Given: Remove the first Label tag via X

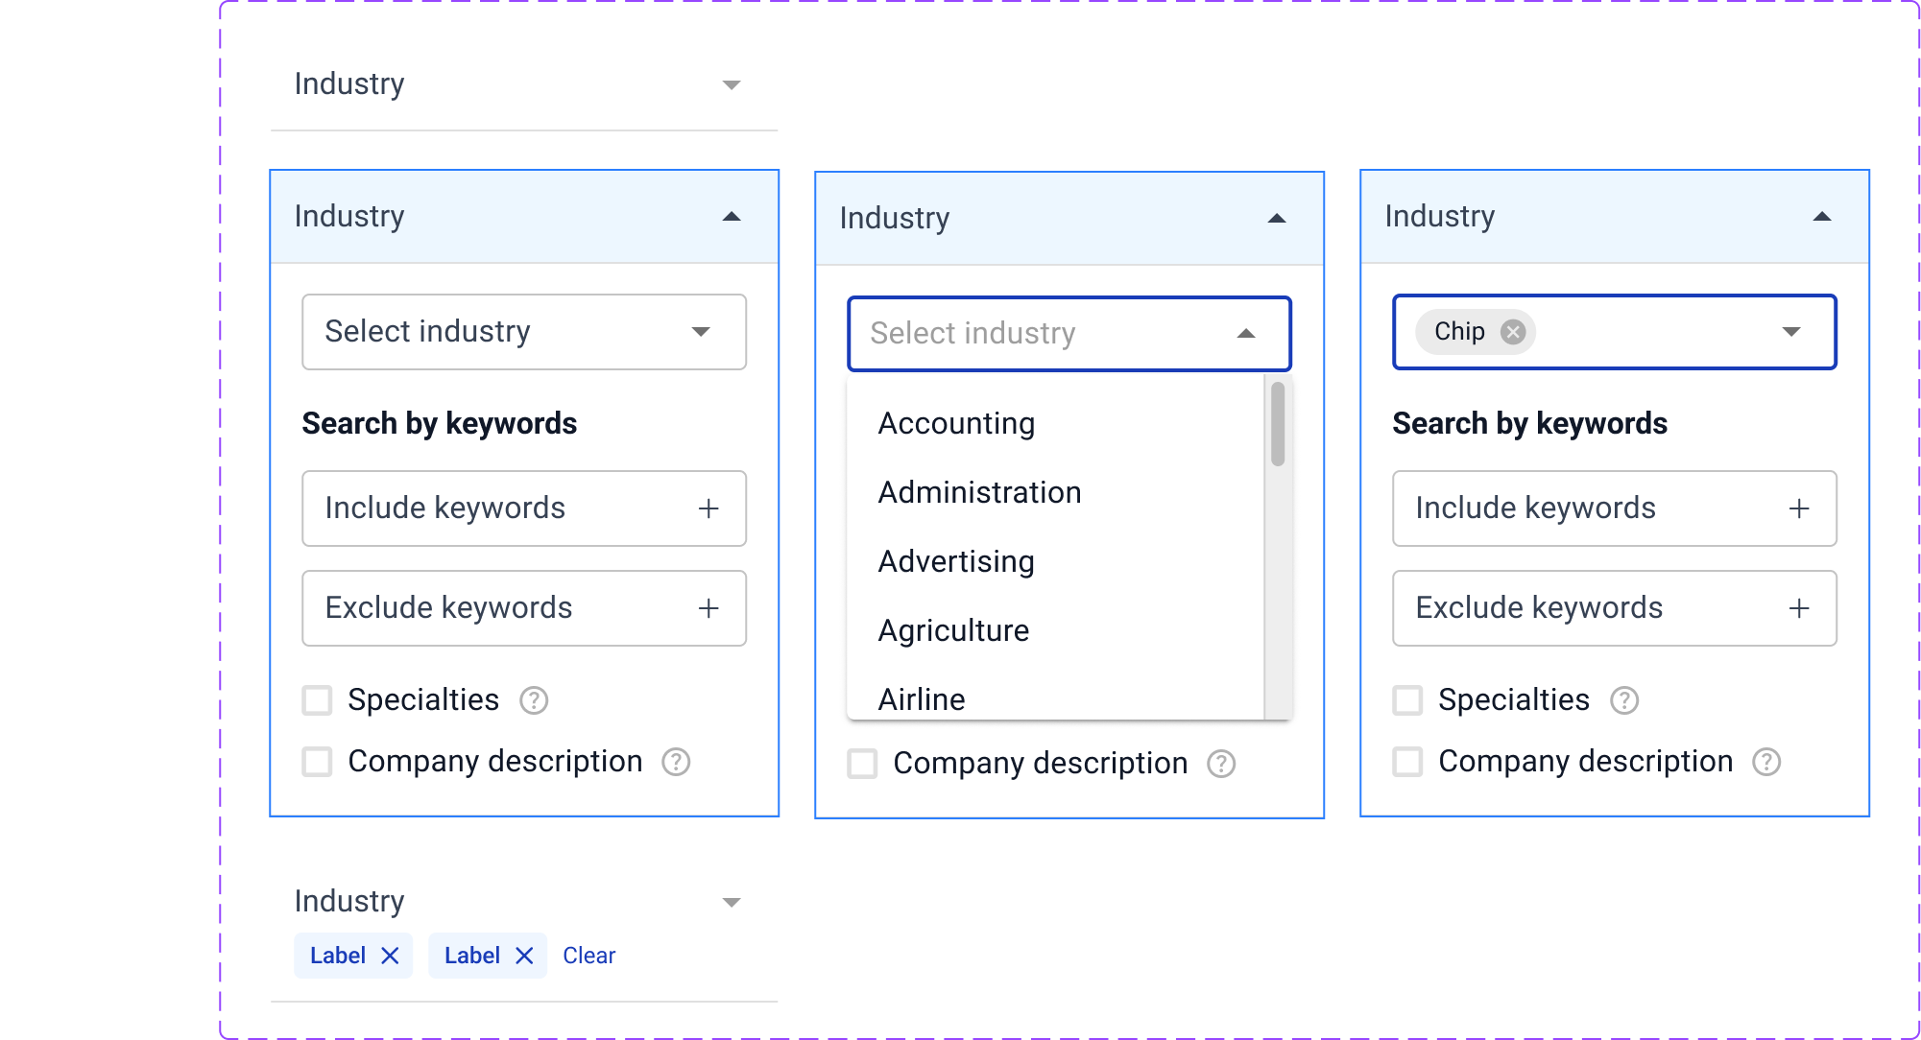Looking at the screenshot, I should coord(390,956).
